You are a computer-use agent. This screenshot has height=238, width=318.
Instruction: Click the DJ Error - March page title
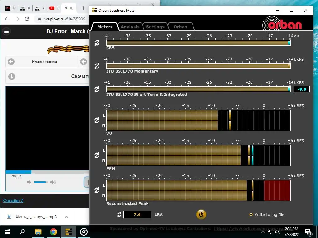point(68,31)
